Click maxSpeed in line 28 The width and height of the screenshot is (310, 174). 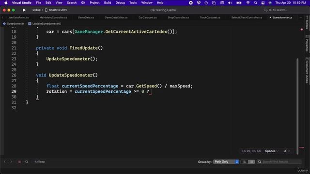pyautogui.click(x=180, y=86)
